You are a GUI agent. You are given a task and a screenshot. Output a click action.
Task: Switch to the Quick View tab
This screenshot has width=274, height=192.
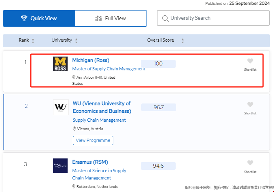[x=39, y=18]
